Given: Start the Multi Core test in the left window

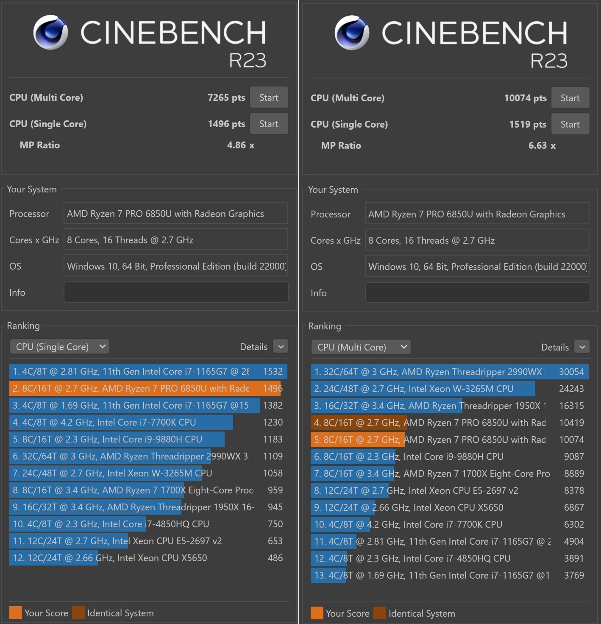Looking at the screenshot, I should [x=269, y=97].
